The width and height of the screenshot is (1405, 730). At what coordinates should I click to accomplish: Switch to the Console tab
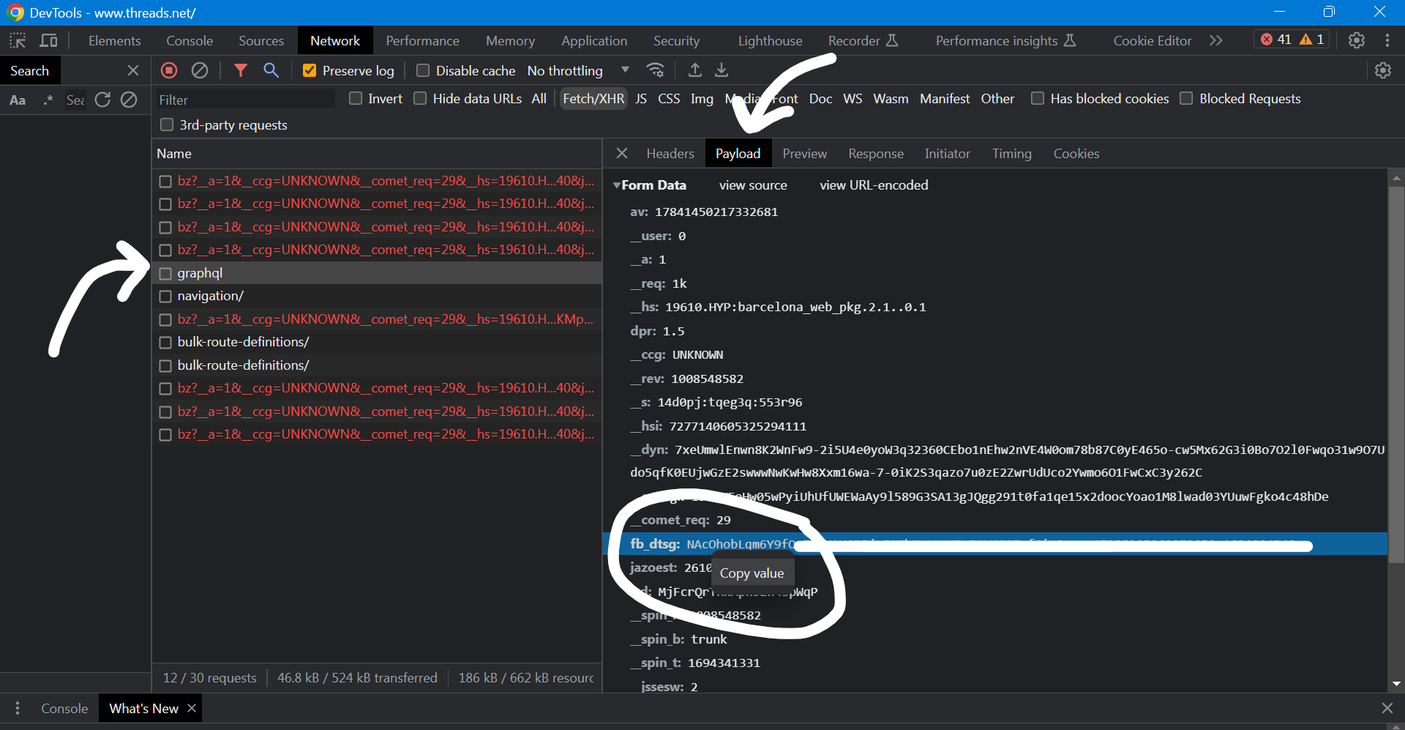(x=190, y=40)
